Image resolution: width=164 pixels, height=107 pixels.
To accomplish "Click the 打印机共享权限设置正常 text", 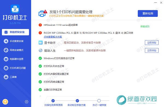I will [x=56, y=74].
